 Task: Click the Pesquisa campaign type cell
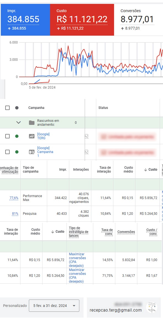click(30, 214)
